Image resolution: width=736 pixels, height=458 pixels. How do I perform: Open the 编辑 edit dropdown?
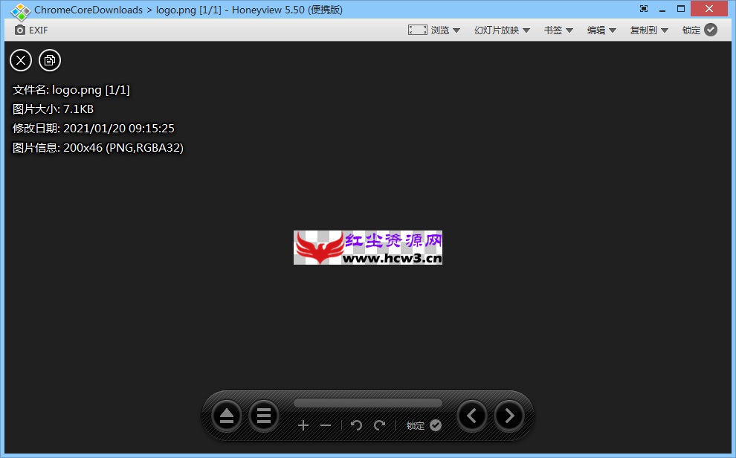pos(601,30)
